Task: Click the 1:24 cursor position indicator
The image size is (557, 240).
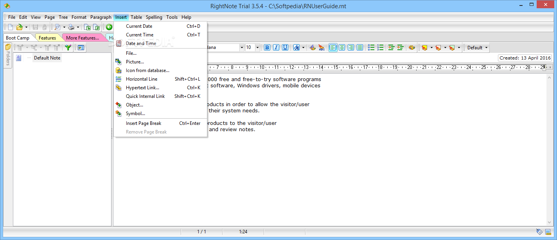Action: (243, 232)
